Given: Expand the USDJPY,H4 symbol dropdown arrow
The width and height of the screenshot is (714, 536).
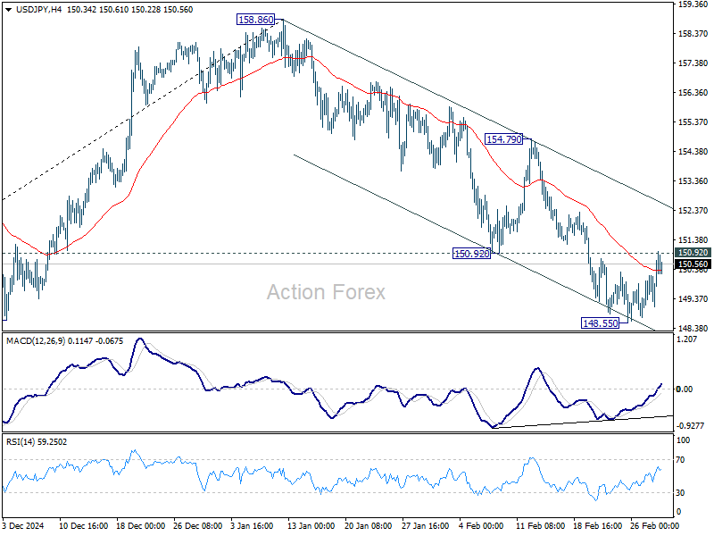Looking at the screenshot, I should [x=9, y=12].
